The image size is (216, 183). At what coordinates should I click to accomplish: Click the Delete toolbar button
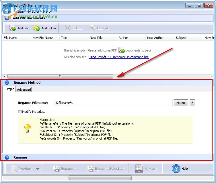pos(73,28)
